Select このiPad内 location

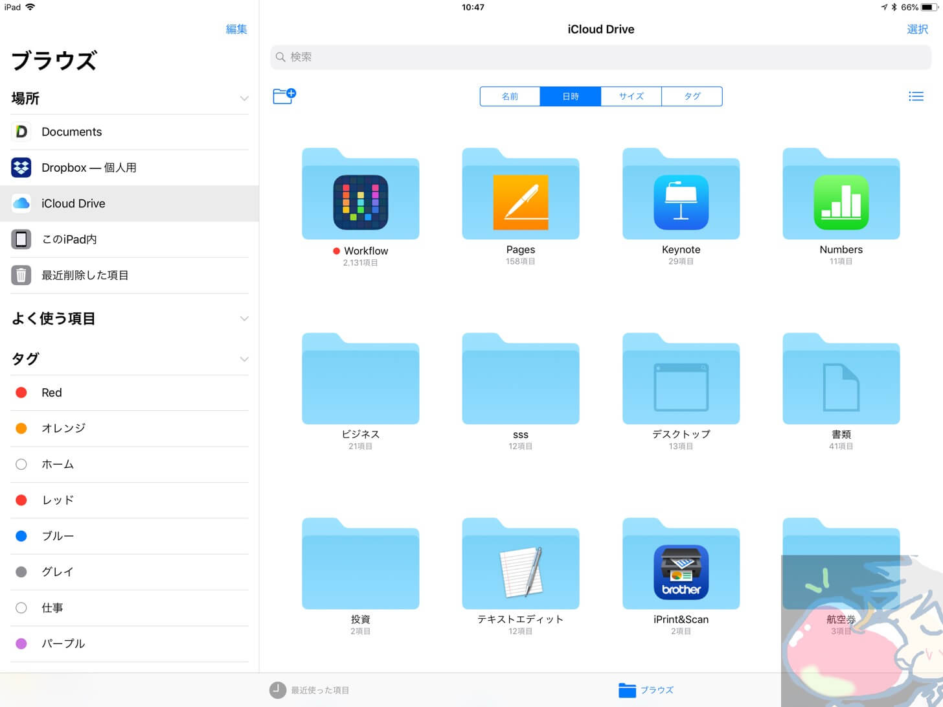pos(130,239)
